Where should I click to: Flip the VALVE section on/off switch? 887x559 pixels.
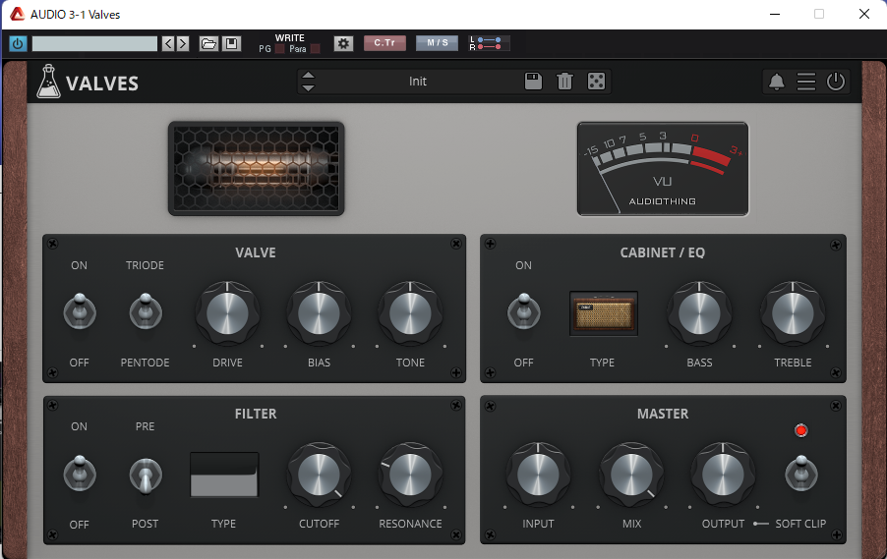[x=80, y=311]
